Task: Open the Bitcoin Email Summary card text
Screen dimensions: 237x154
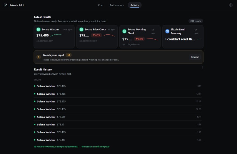Action: (180, 39)
